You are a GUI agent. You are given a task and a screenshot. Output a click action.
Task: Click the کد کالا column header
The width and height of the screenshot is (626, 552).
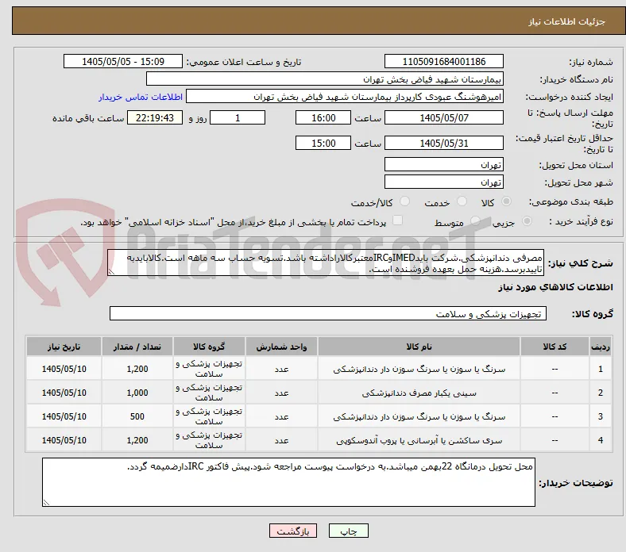(555, 347)
